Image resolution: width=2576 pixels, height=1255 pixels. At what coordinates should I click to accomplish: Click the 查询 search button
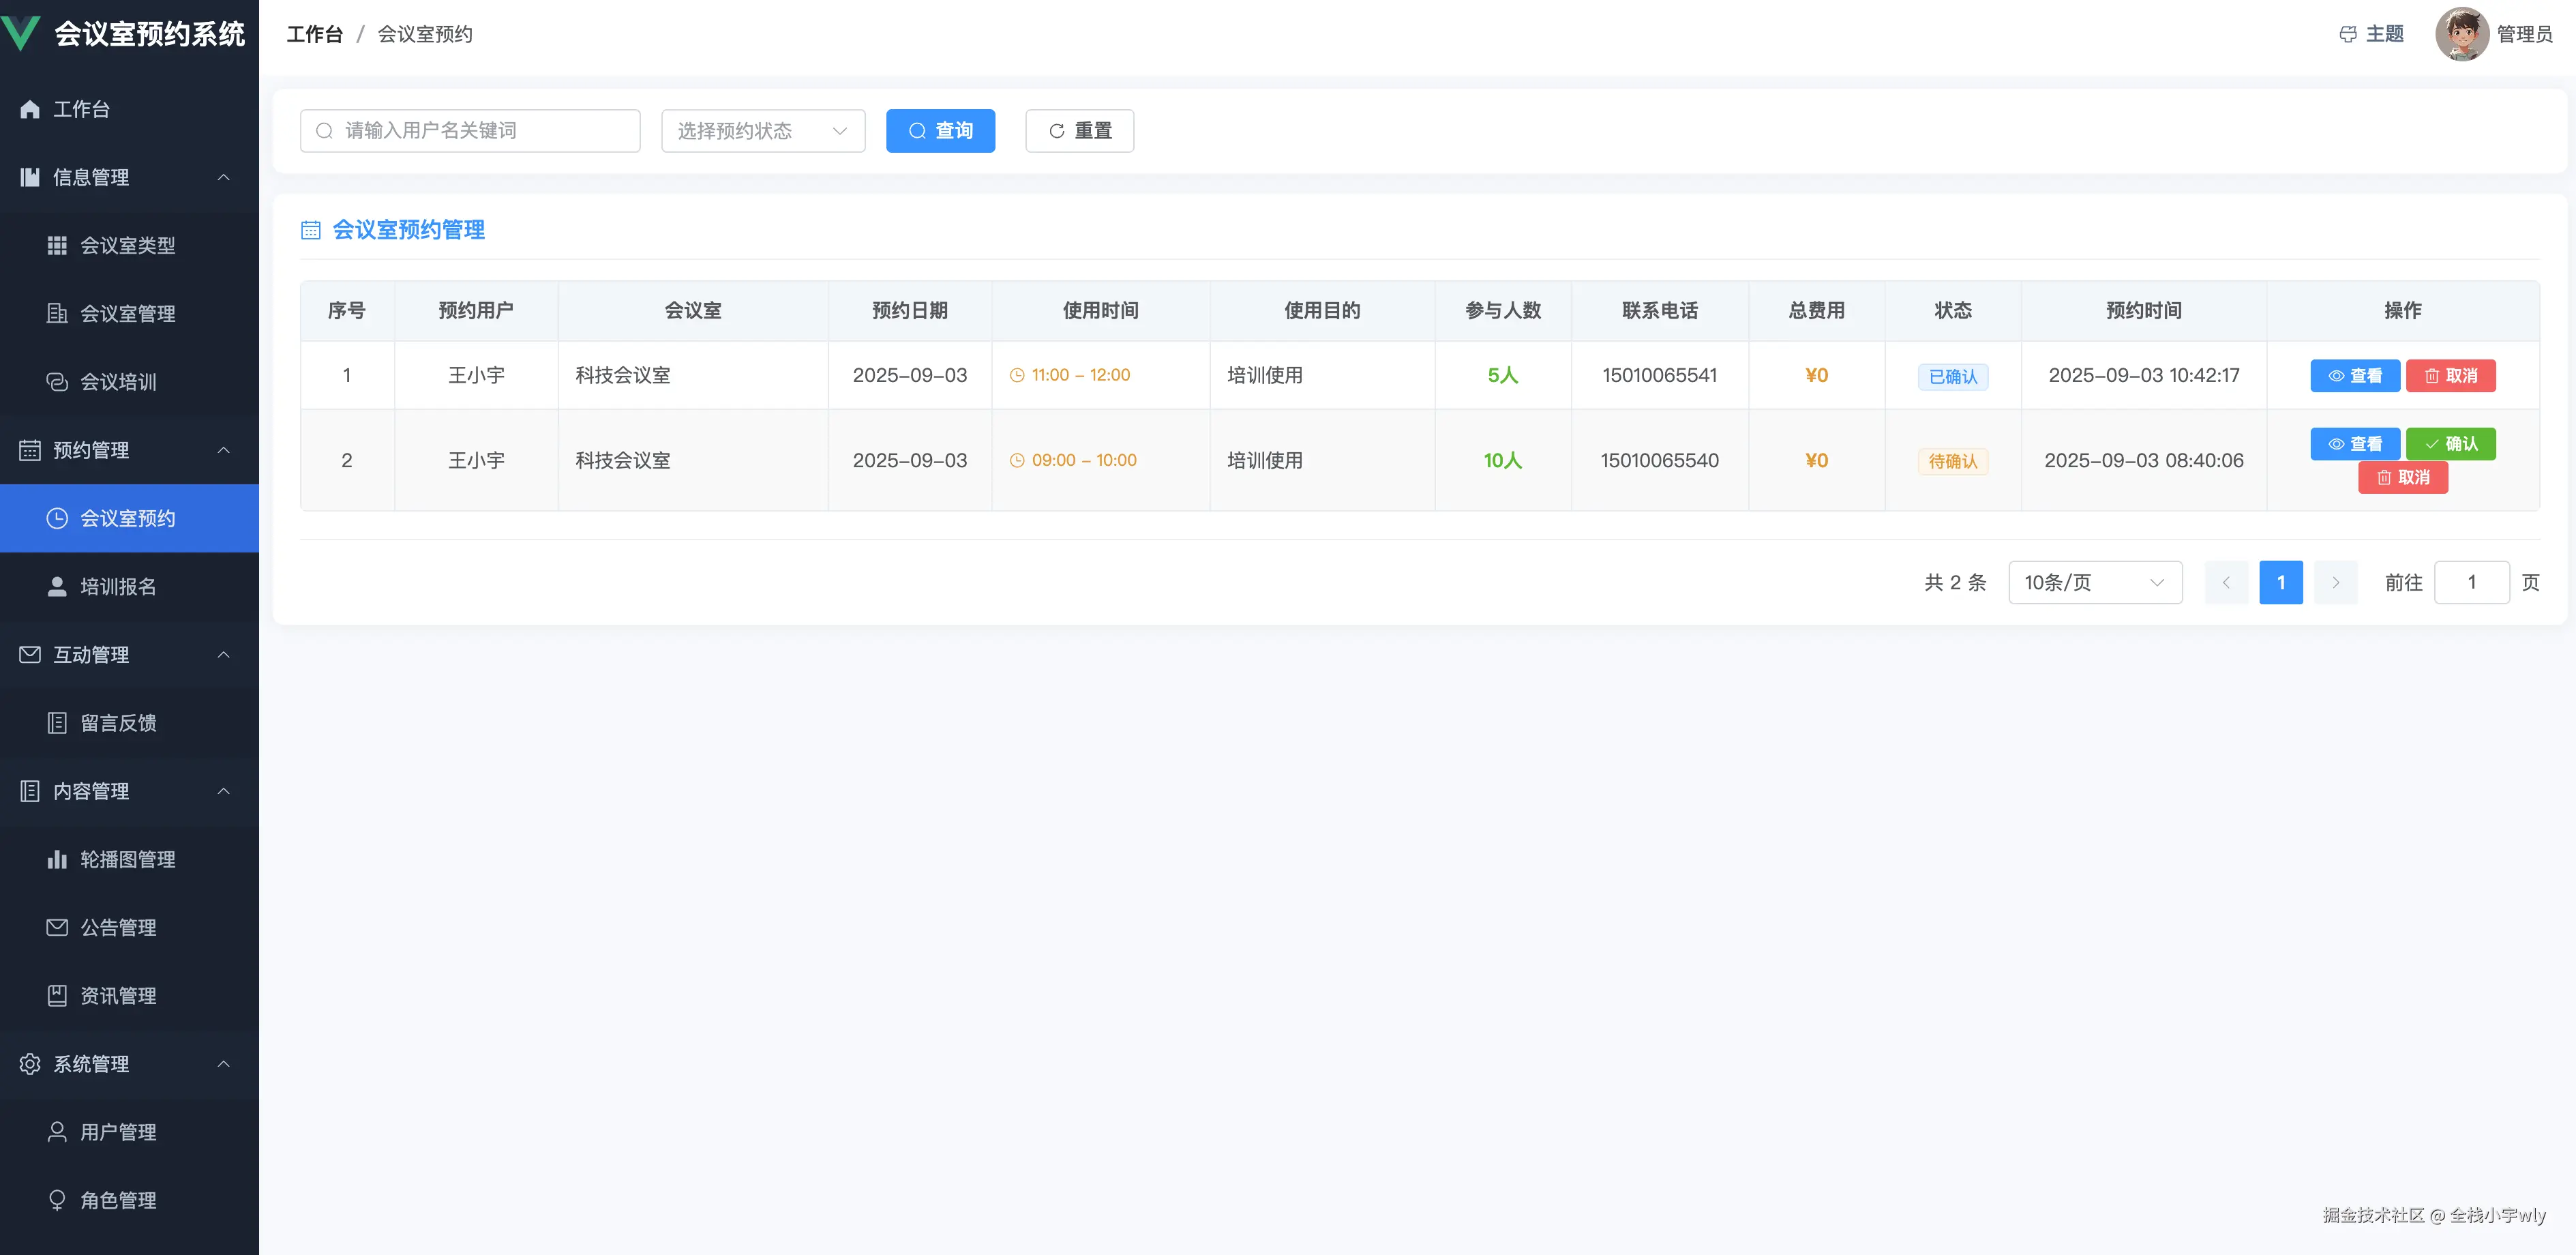939,130
